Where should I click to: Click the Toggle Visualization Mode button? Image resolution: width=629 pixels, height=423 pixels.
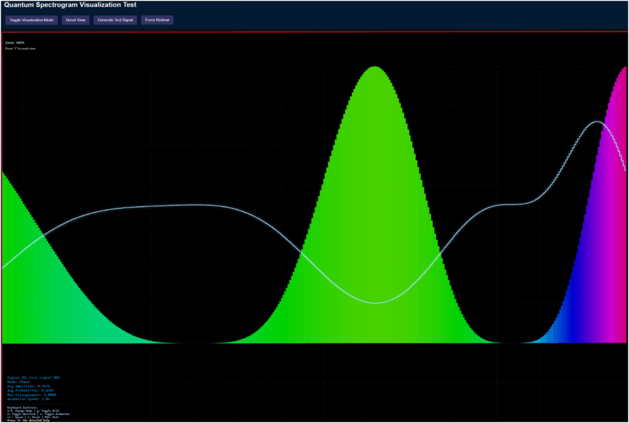click(31, 20)
